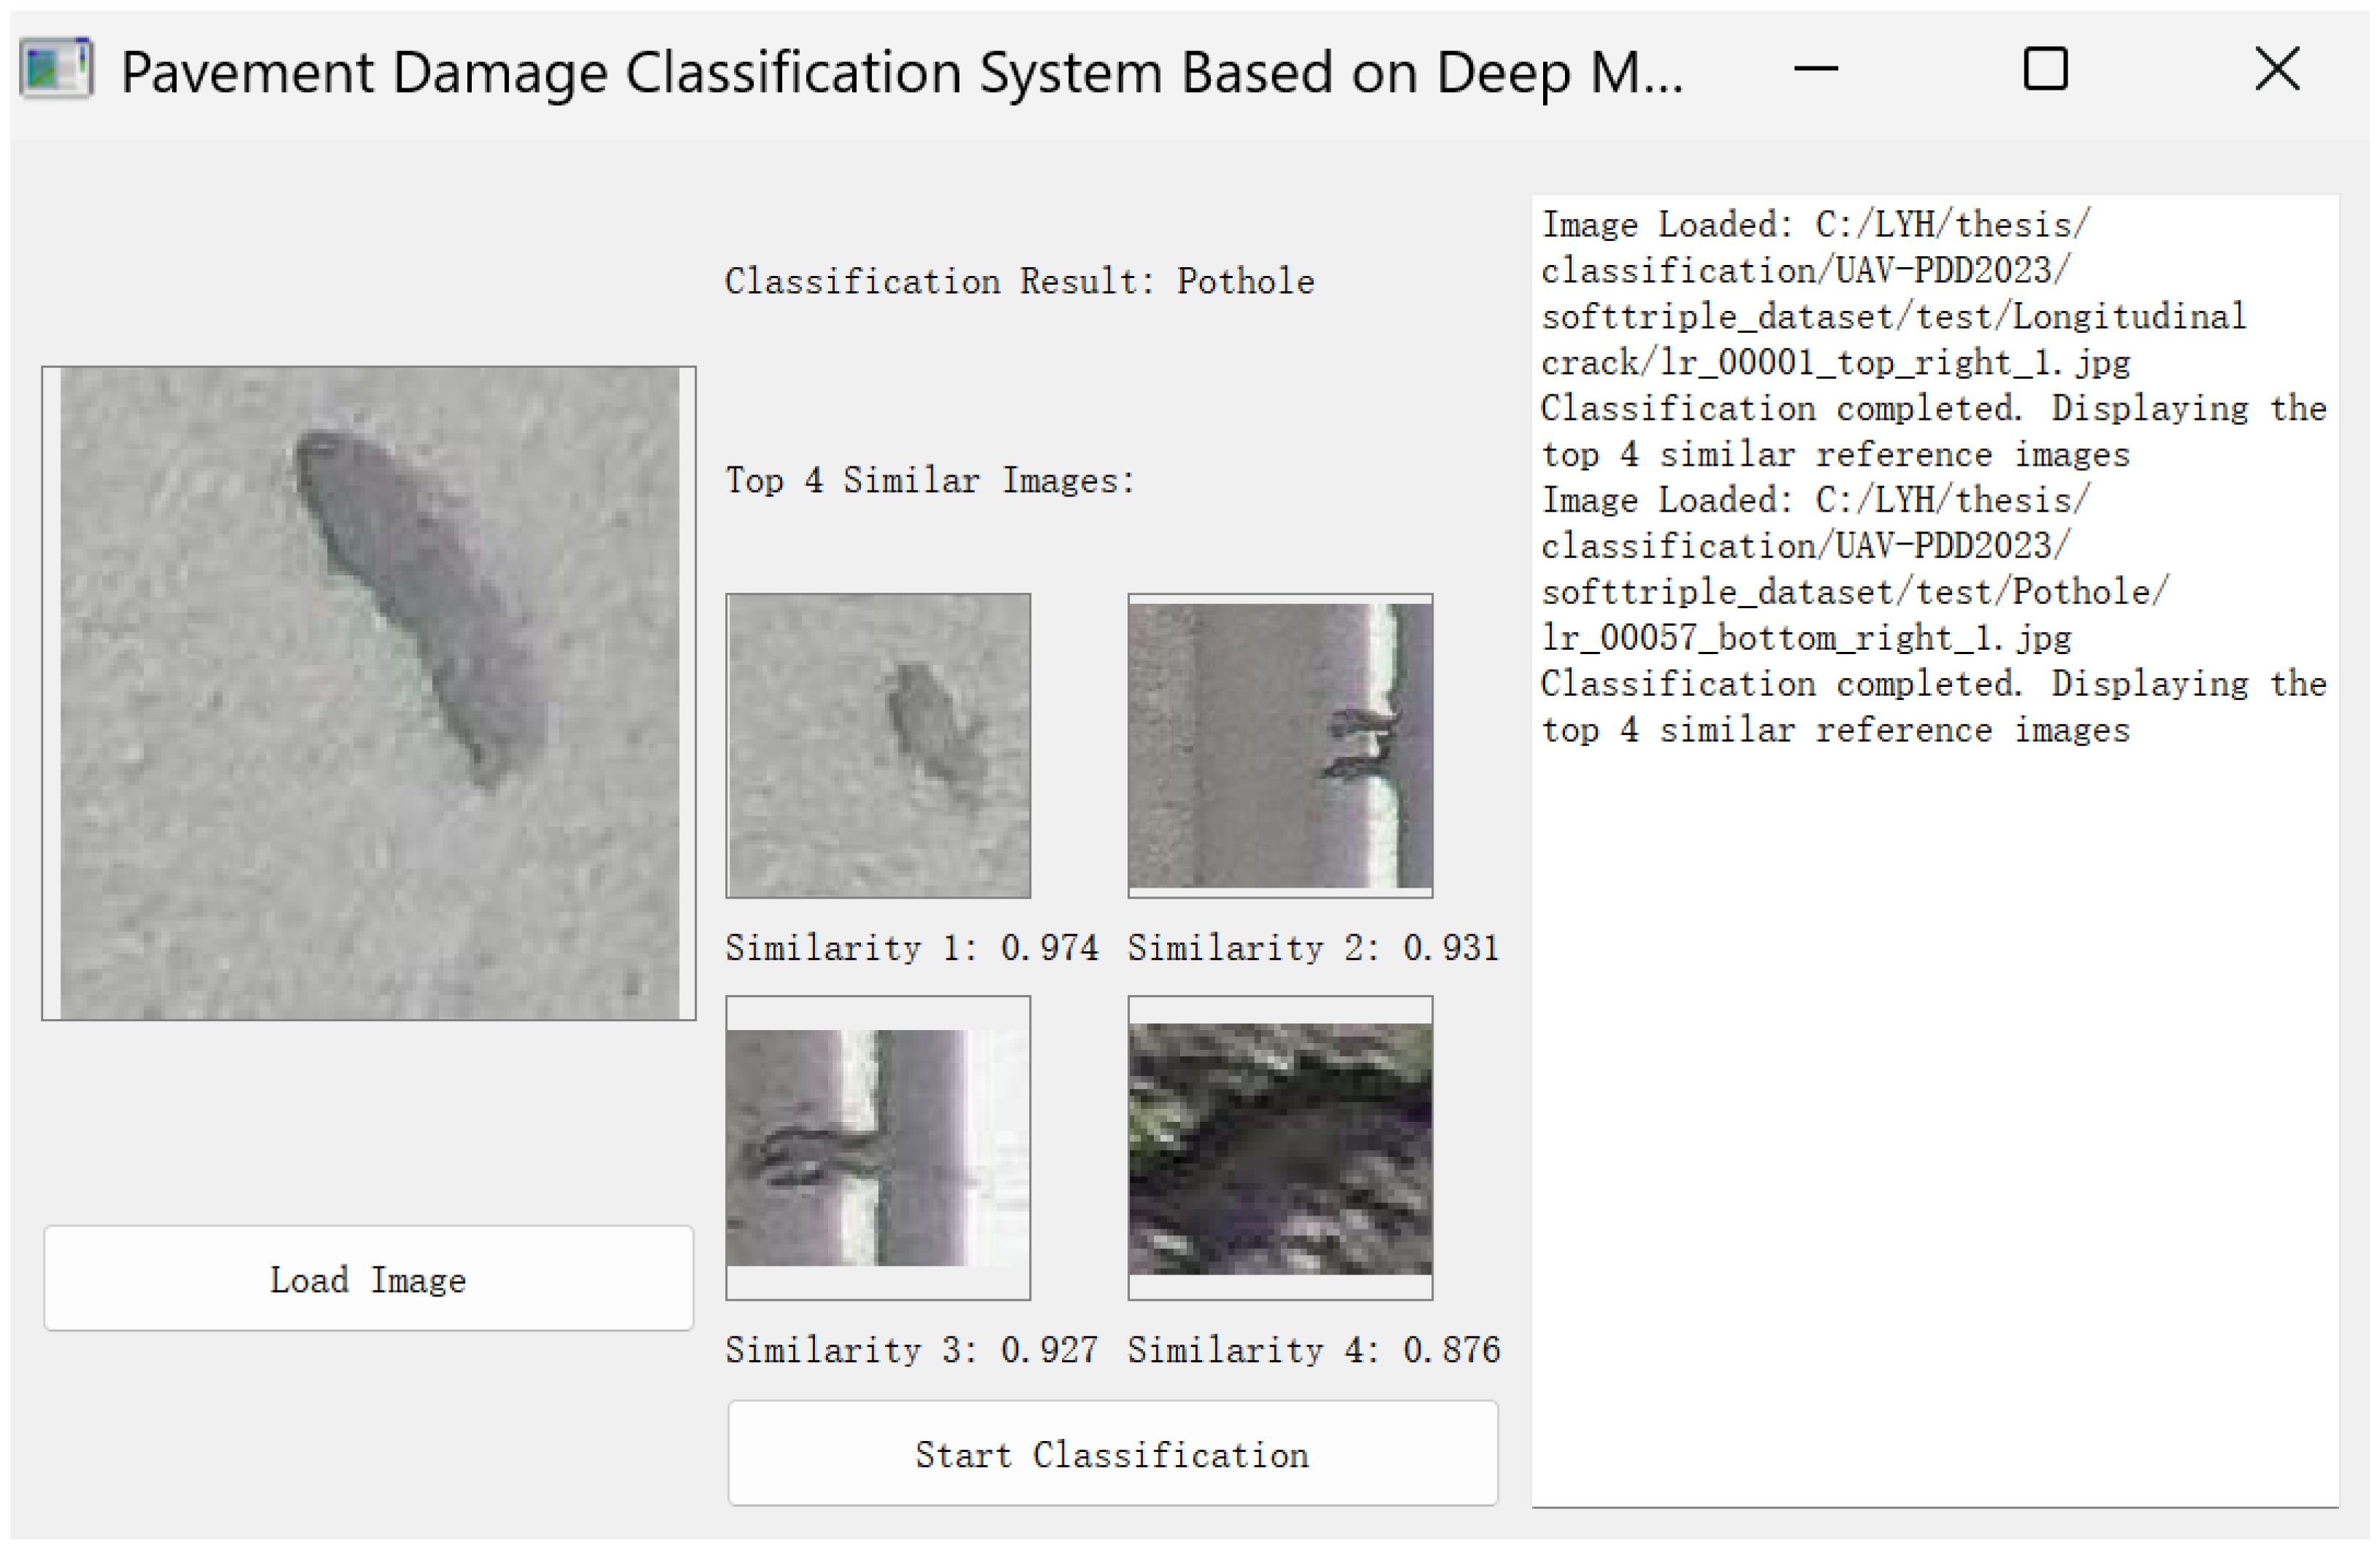The image size is (2380, 1552).
Task: Maximize the classification system window
Action: [2045, 69]
